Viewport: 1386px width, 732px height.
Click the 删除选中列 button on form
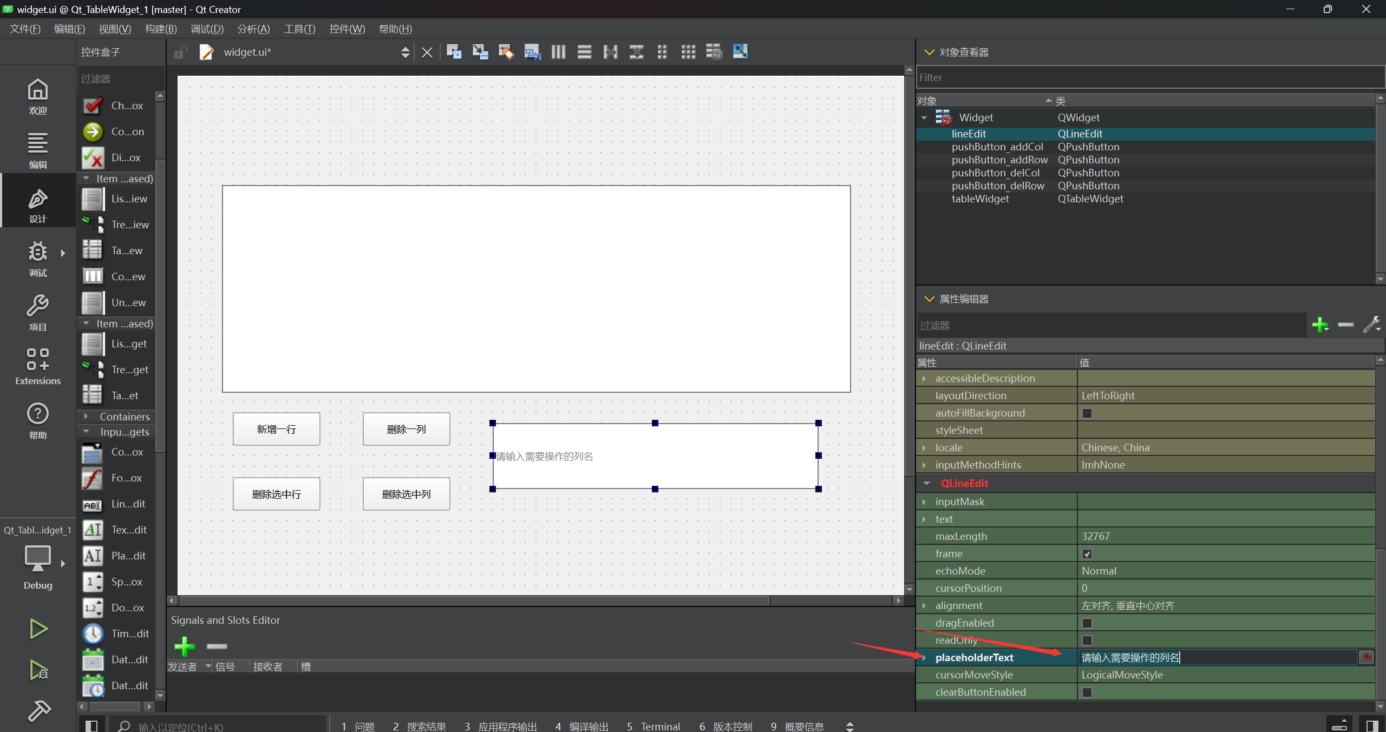click(x=407, y=494)
